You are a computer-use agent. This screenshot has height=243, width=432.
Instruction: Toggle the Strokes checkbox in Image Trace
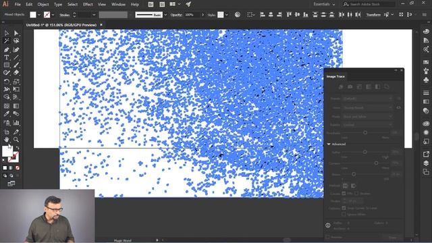[x=356, y=194]
